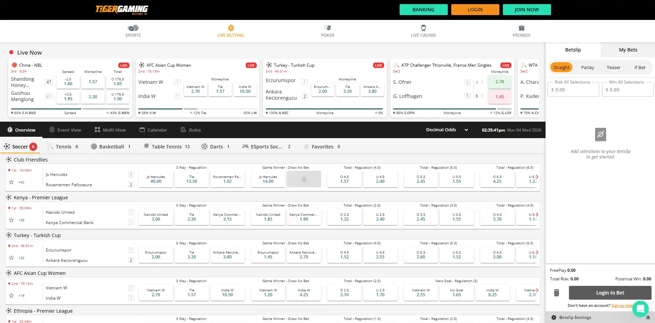Screen dimensions: 655x323
Task: Bet Shandong Honey moneyline 1.57
Action: (x=93, y=82)
